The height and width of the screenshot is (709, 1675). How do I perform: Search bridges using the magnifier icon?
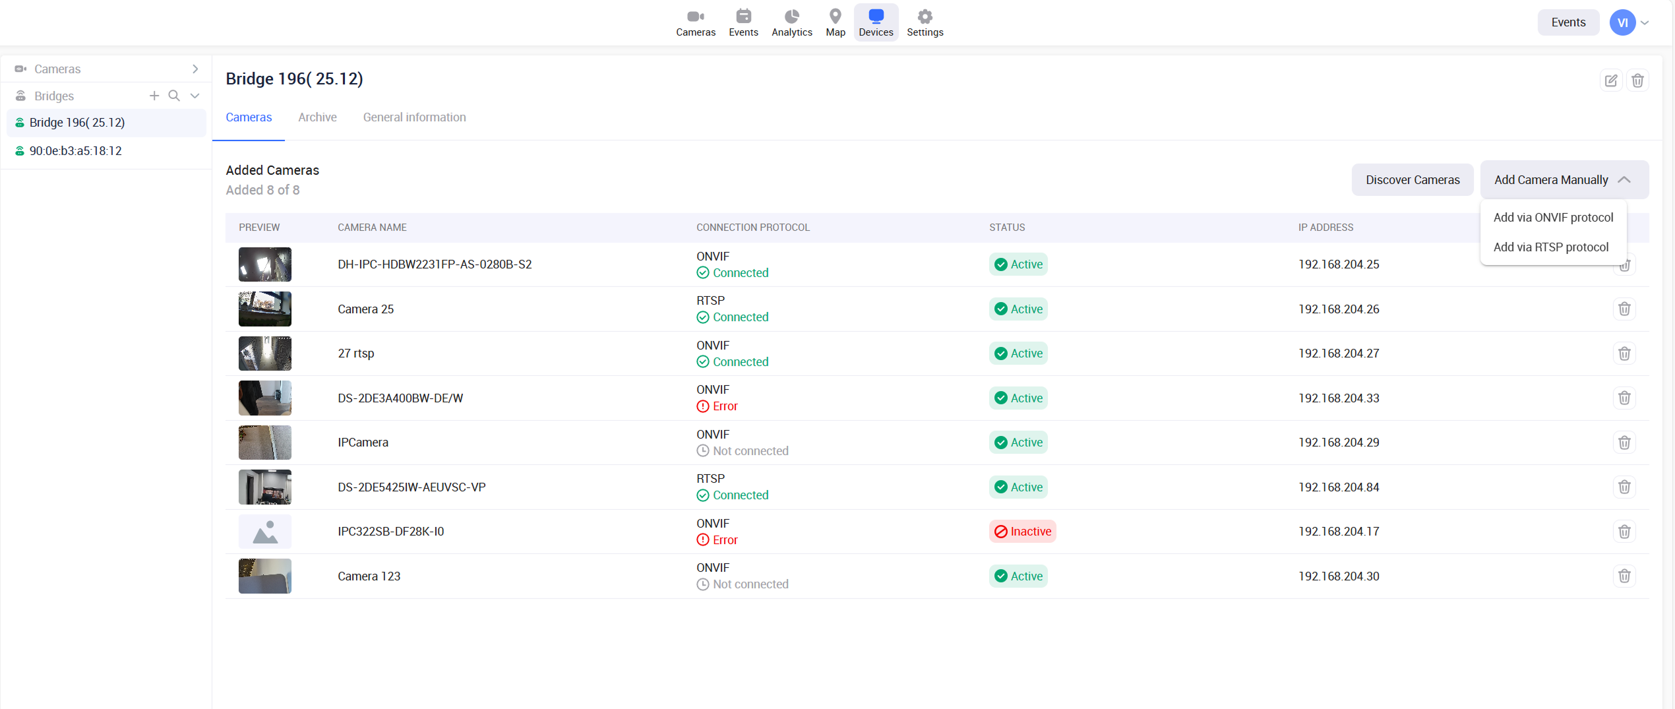point(174,96)
